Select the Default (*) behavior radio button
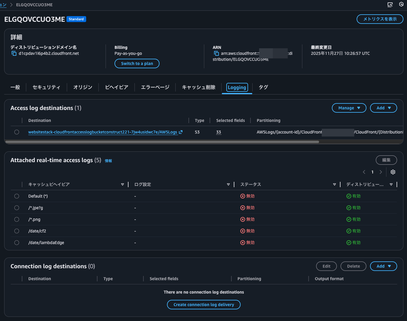The width and height of the screenshot is (407, 321). coord(17,196)
